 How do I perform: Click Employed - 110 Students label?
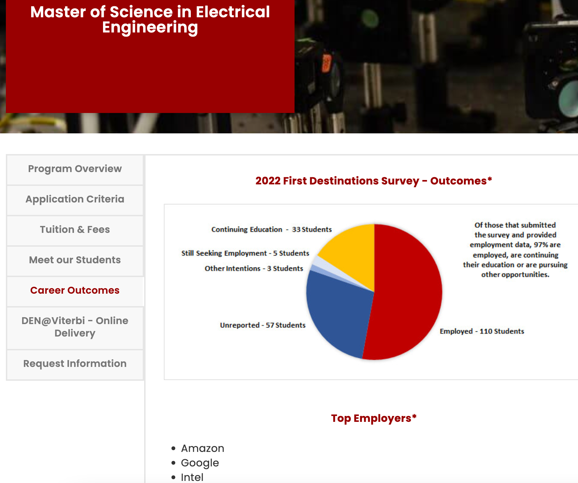[x=482, y=331]
